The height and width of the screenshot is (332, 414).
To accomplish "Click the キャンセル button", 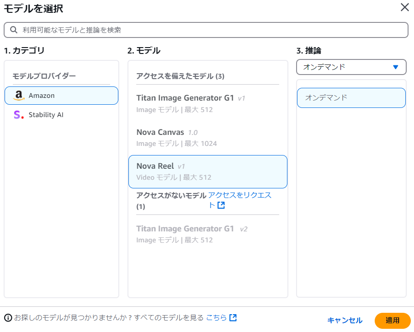I will point(345,321).
